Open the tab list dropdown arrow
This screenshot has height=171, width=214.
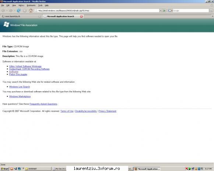[x=213, y=16]
